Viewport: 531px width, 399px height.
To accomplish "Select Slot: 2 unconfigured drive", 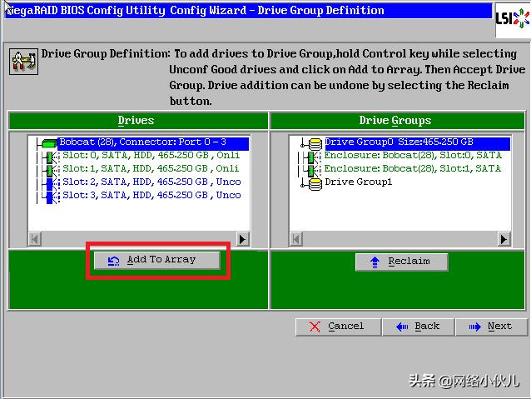I will click(x=151, y=182).
